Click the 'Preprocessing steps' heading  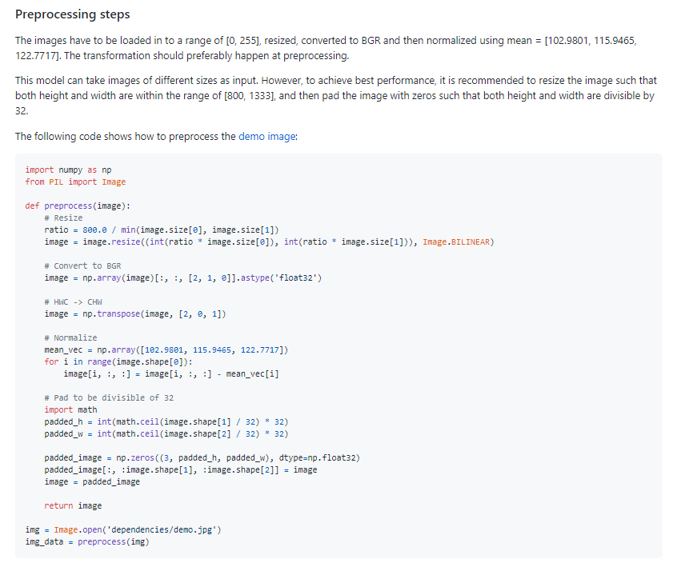73,15
